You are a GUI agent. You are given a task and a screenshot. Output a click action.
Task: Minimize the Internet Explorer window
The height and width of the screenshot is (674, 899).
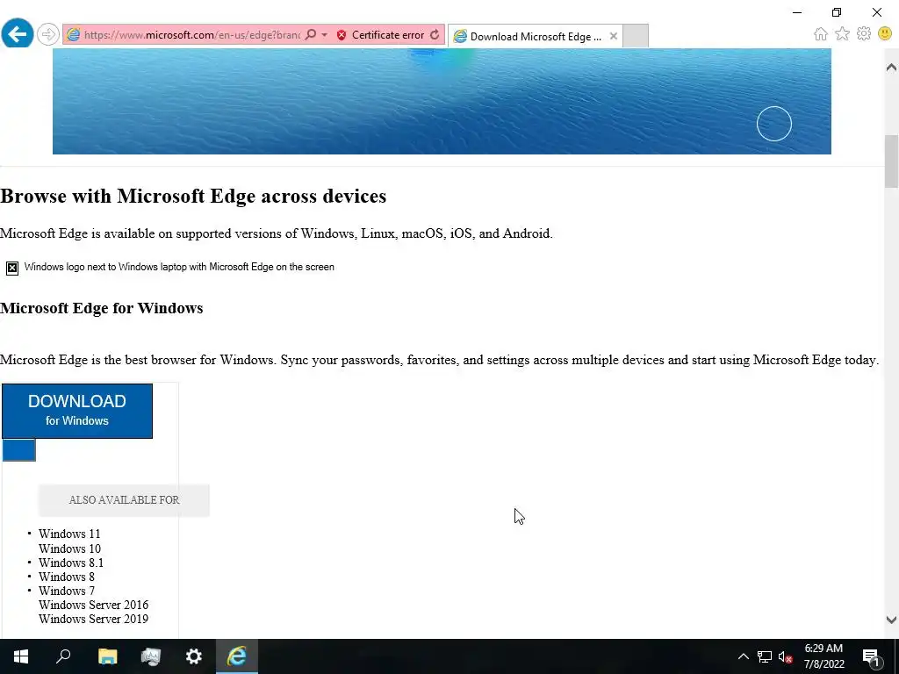click(x=797, y=12)
